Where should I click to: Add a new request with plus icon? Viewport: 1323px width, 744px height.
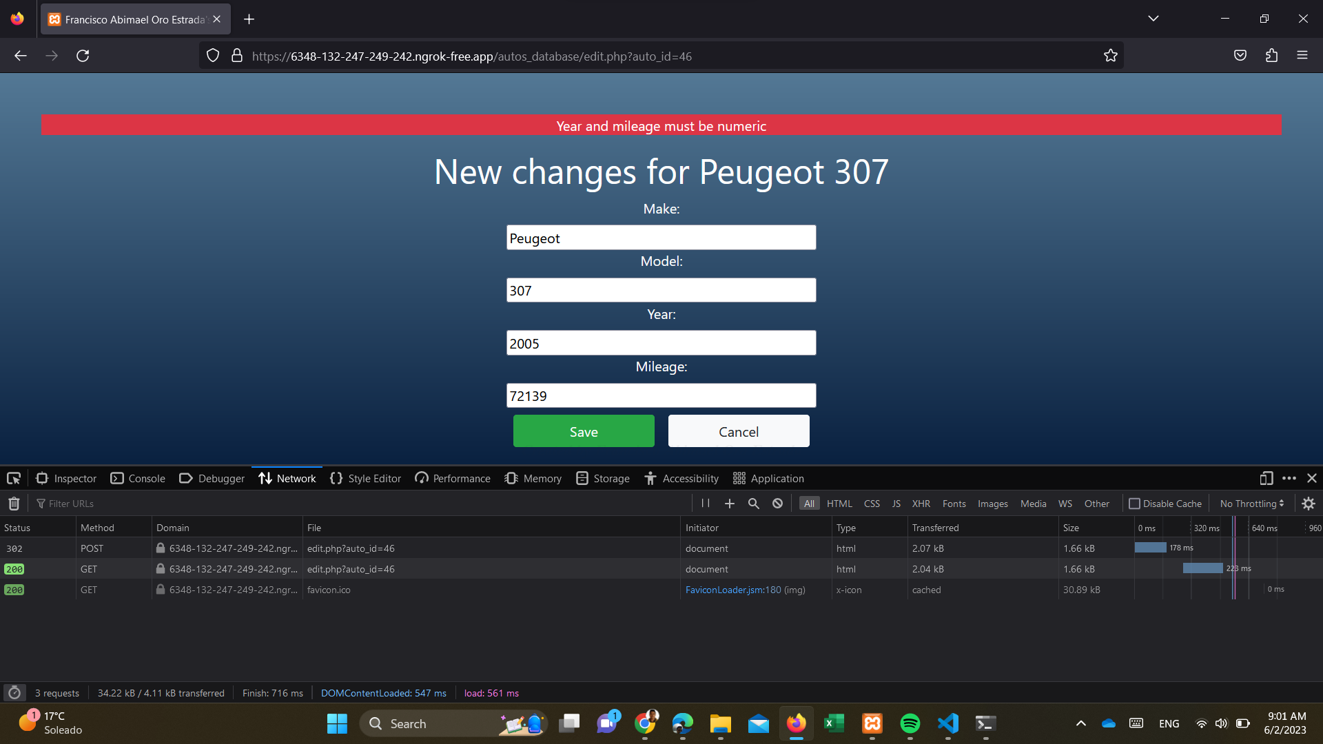point(730,504)
